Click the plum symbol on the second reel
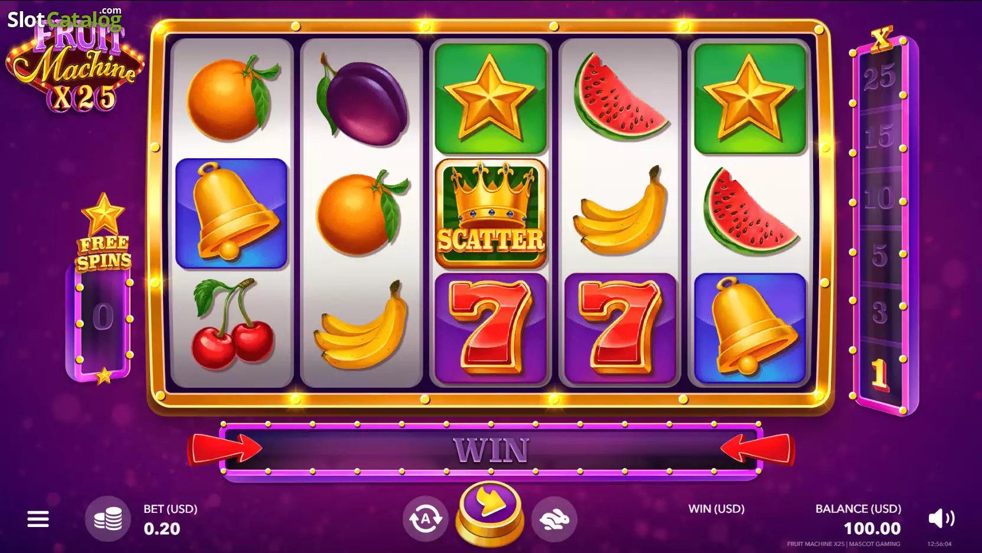The image size is (982, 553). pos(361,99)
